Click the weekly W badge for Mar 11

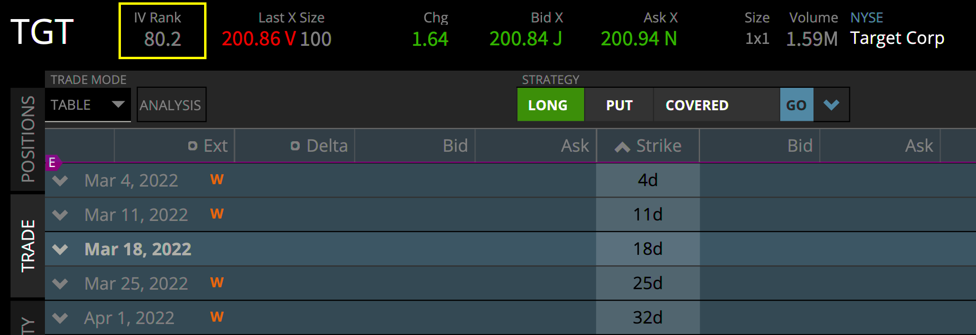pos(217,214)
